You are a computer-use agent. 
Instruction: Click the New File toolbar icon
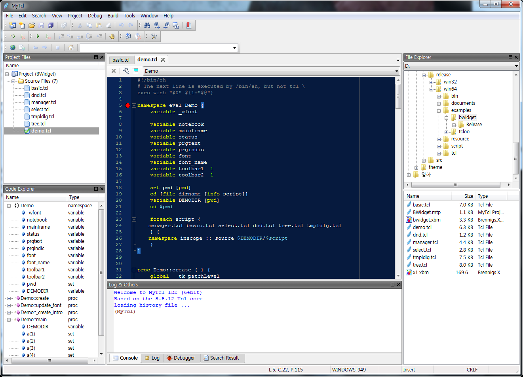[x=22, y=25]
